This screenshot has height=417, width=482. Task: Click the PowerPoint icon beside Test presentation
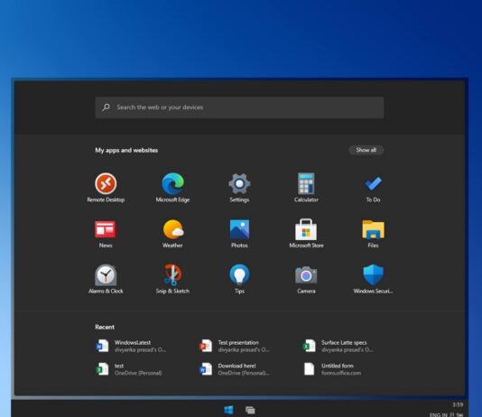tap(205, 346)
